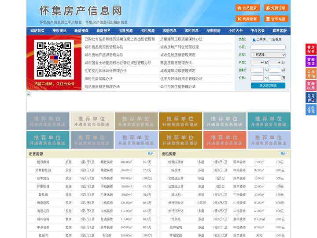Click 更多 in the 出租房源 header
The height and width of the screenshot is (238, 317).
[x=284, y=154]
